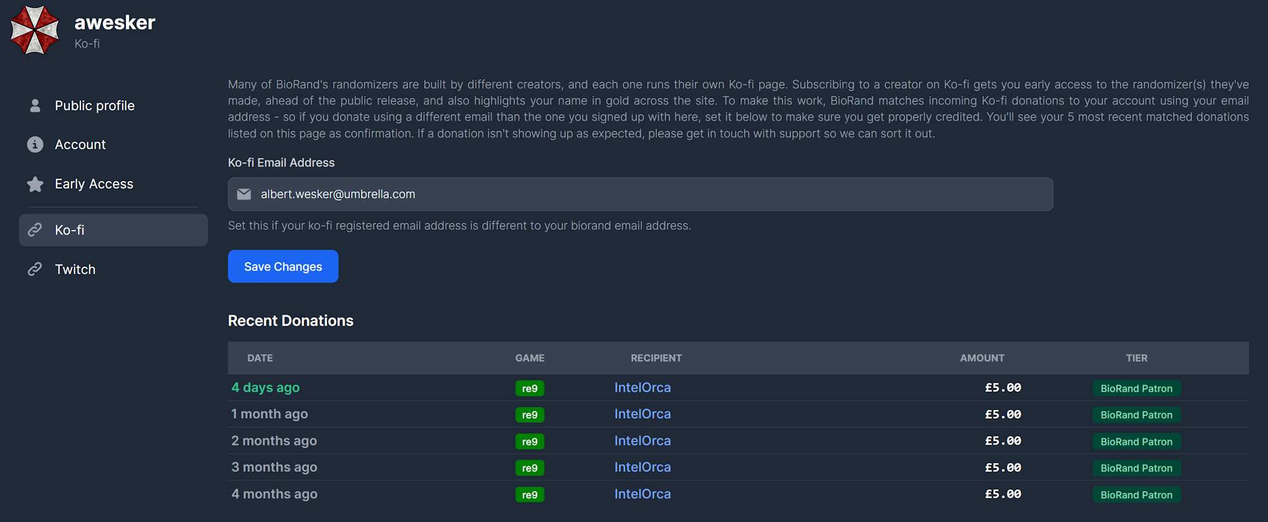Open IntelOrca link in 4 months ago row
1268x522 pixels.
pos(643,494)
